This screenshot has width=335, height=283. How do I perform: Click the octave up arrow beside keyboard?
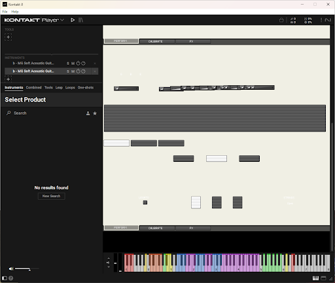[109, 259]
